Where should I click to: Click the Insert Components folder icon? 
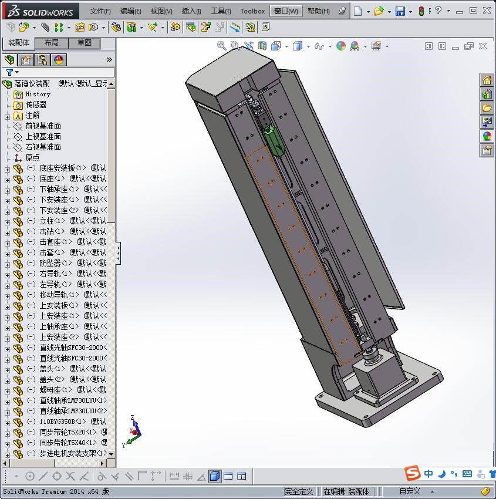pyautogui.click(x=23, y=28)
